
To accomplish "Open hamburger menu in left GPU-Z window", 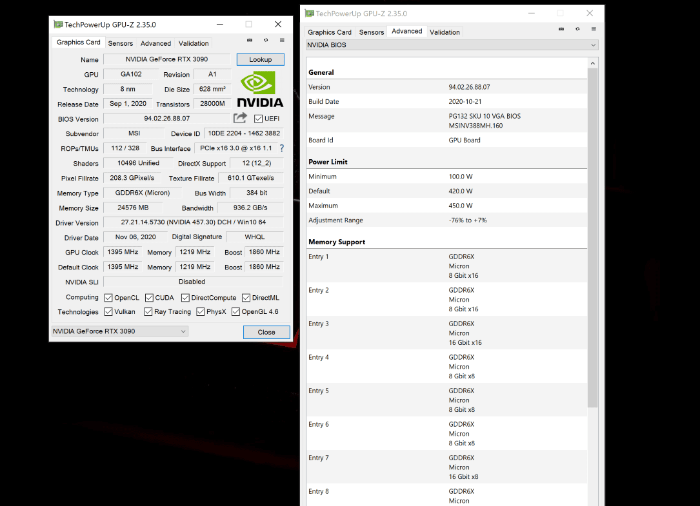I will (282, 40).
